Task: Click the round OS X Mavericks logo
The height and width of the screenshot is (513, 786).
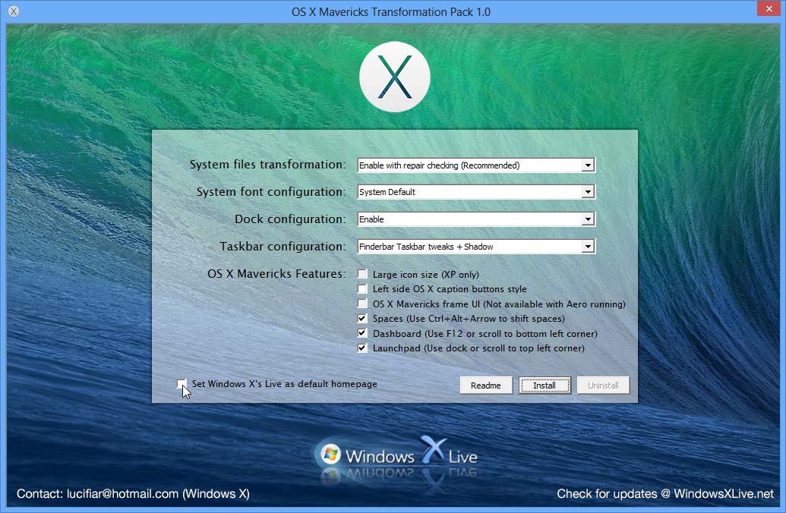Action: click(394, 77)
